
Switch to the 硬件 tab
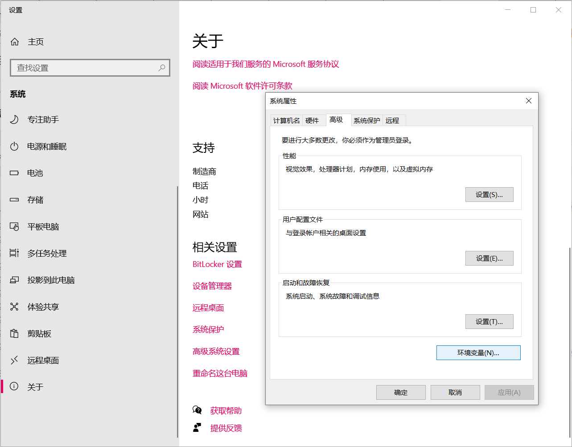(312, 121)
